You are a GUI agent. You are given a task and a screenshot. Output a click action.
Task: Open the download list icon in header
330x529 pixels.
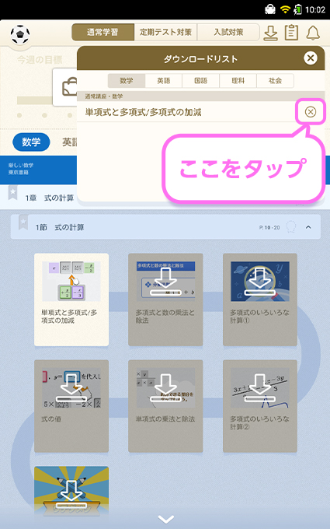[270, 33]
